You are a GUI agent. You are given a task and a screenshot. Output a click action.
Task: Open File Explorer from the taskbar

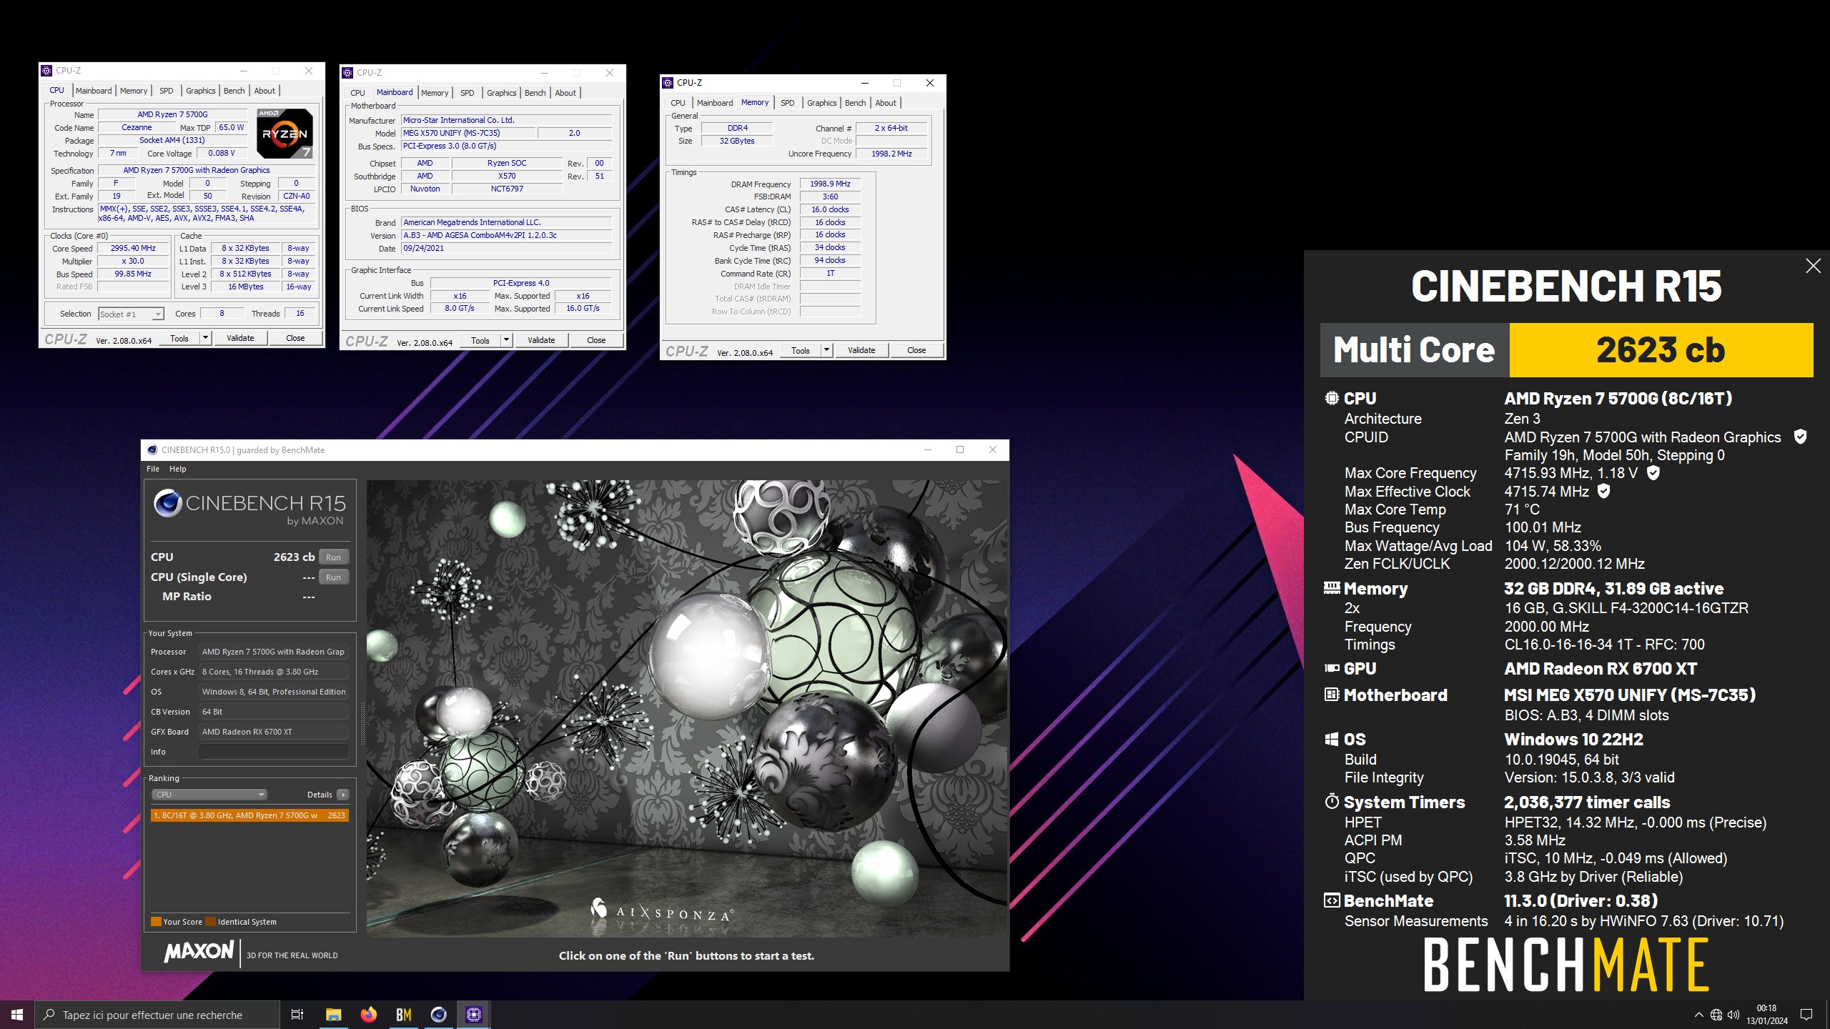(333, 1015)
